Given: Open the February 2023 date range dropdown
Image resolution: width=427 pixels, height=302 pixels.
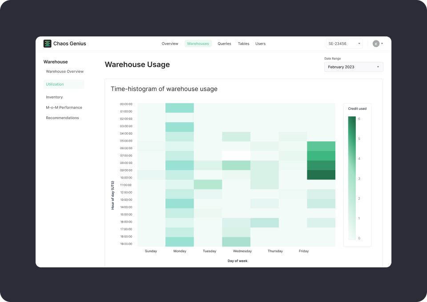Looking at the screenshot, I should pyautogui.click(x=354, y=67).
